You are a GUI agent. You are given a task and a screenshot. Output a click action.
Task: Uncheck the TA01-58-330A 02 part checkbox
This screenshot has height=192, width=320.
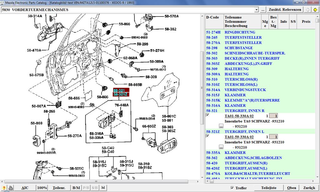point(208,115)
